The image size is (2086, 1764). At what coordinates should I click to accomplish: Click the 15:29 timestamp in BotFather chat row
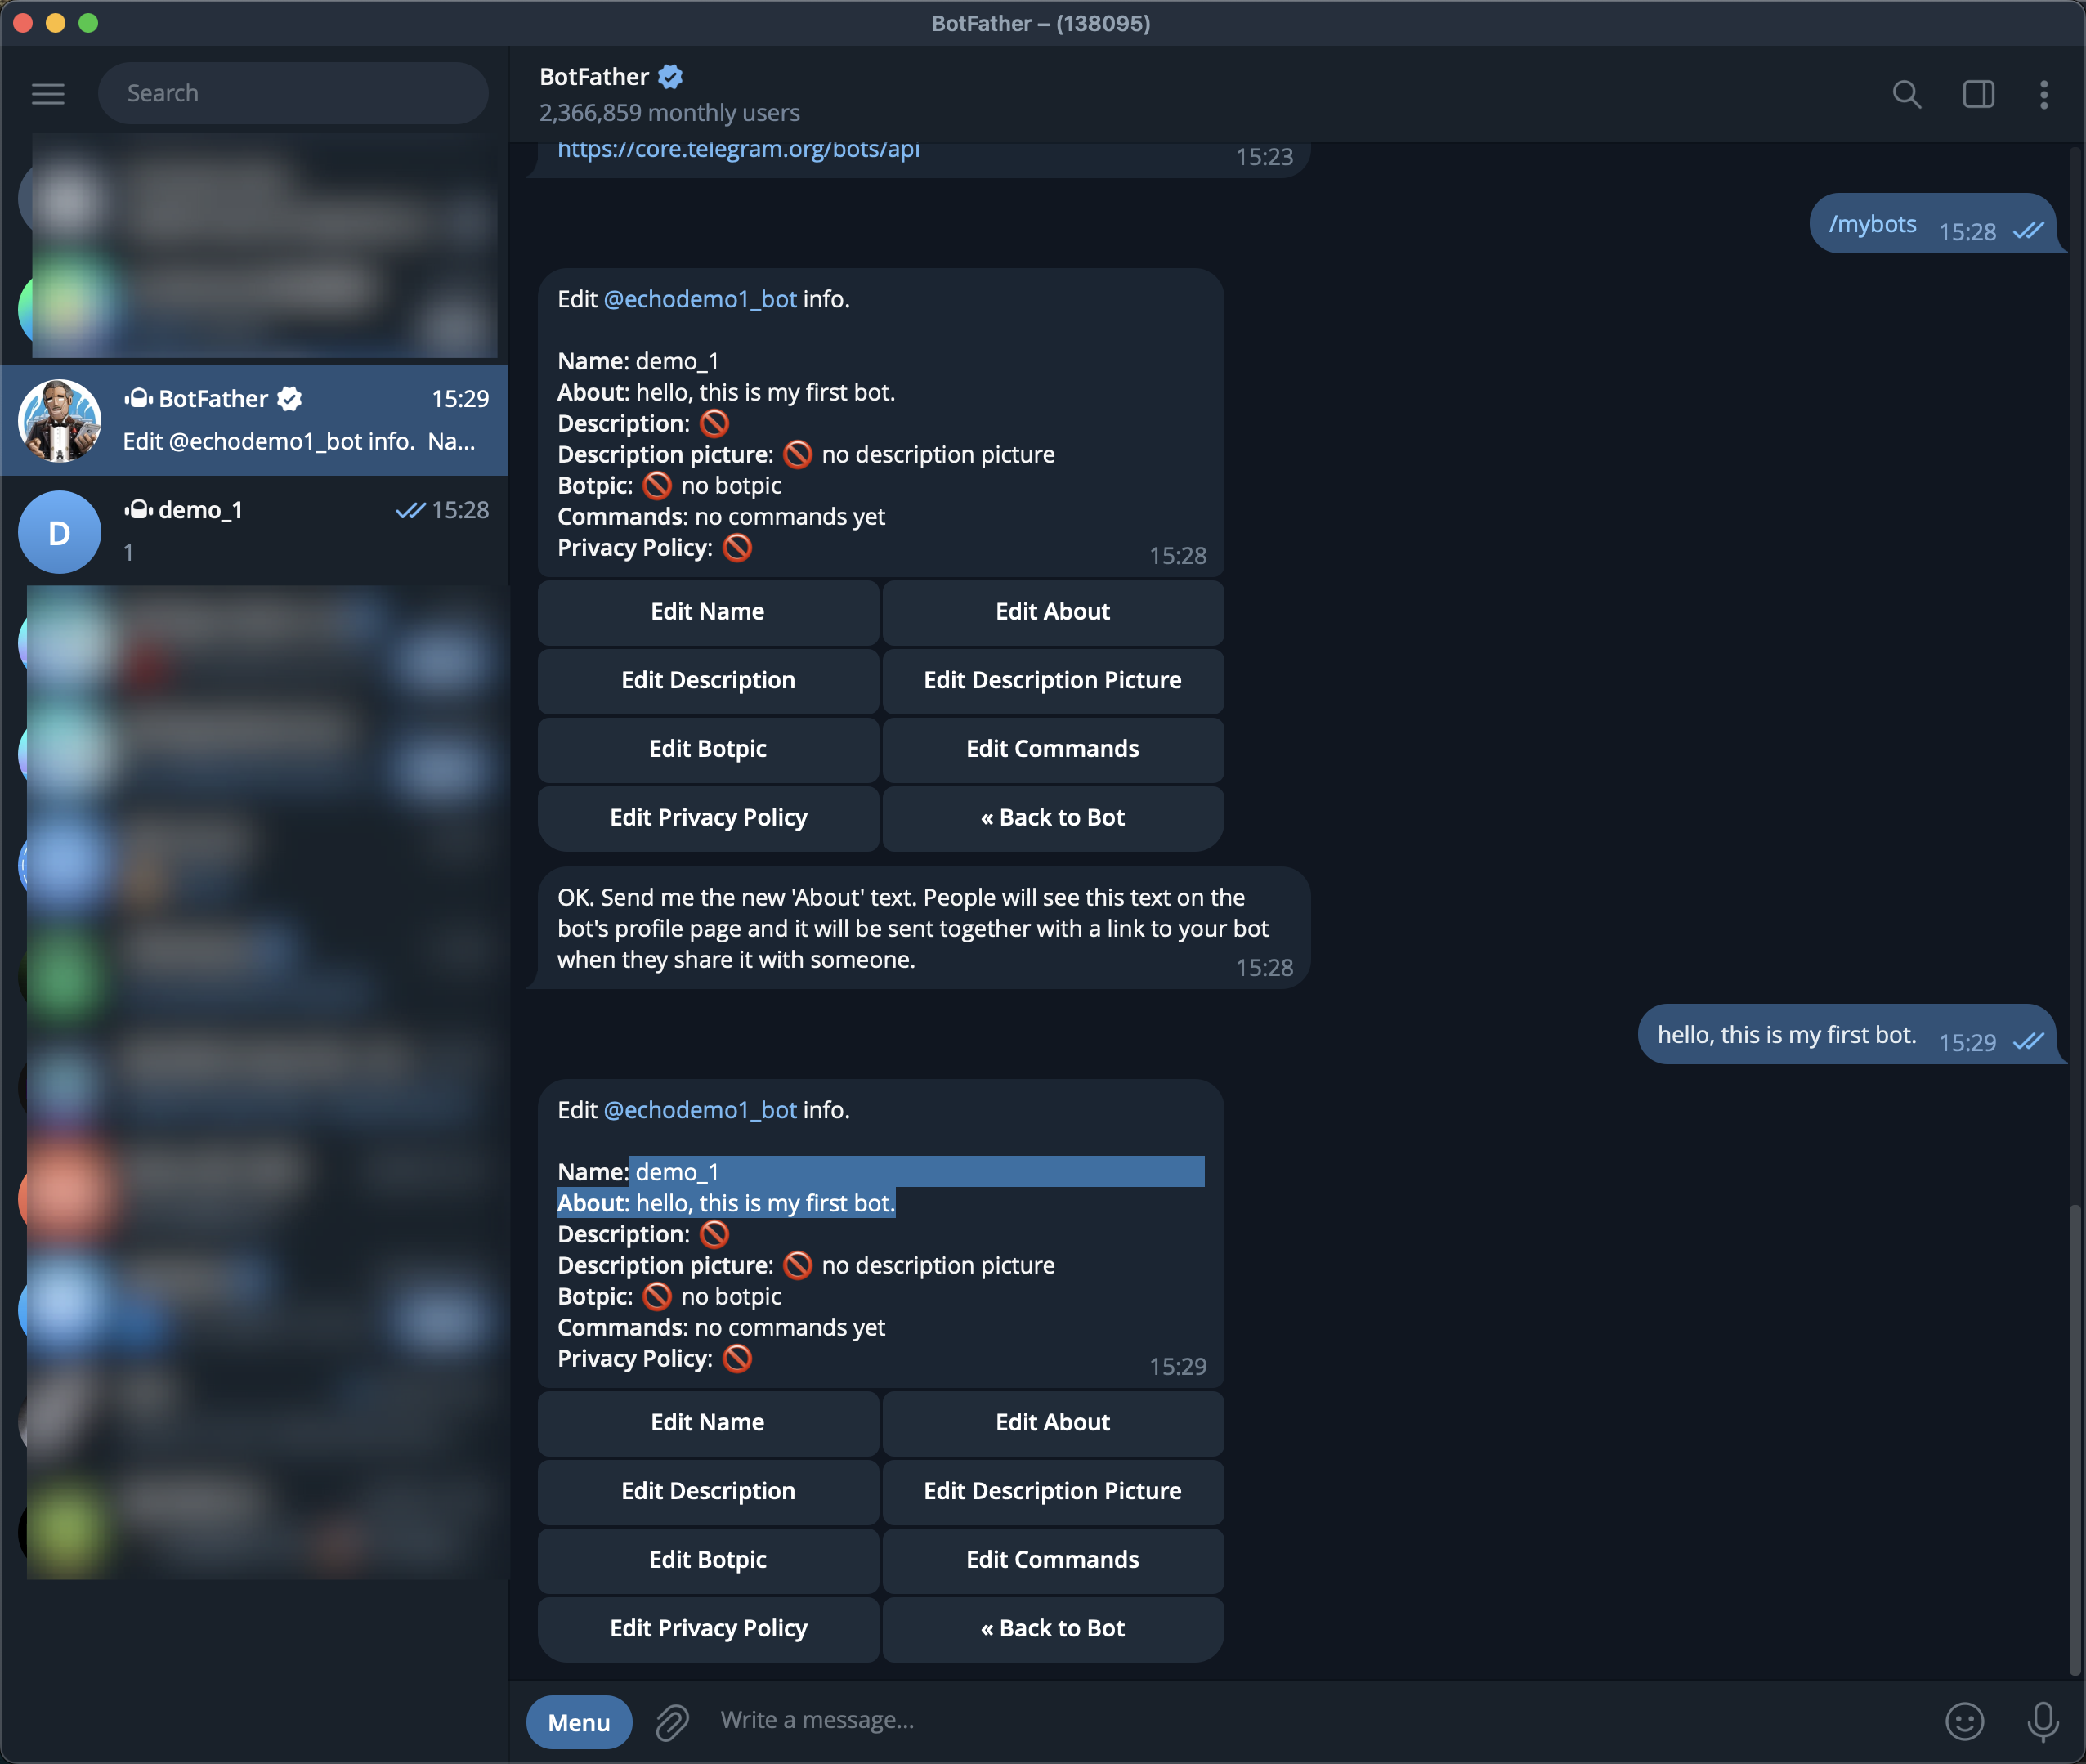point(460,399)
